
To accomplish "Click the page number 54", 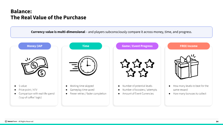I will (217, 121).
